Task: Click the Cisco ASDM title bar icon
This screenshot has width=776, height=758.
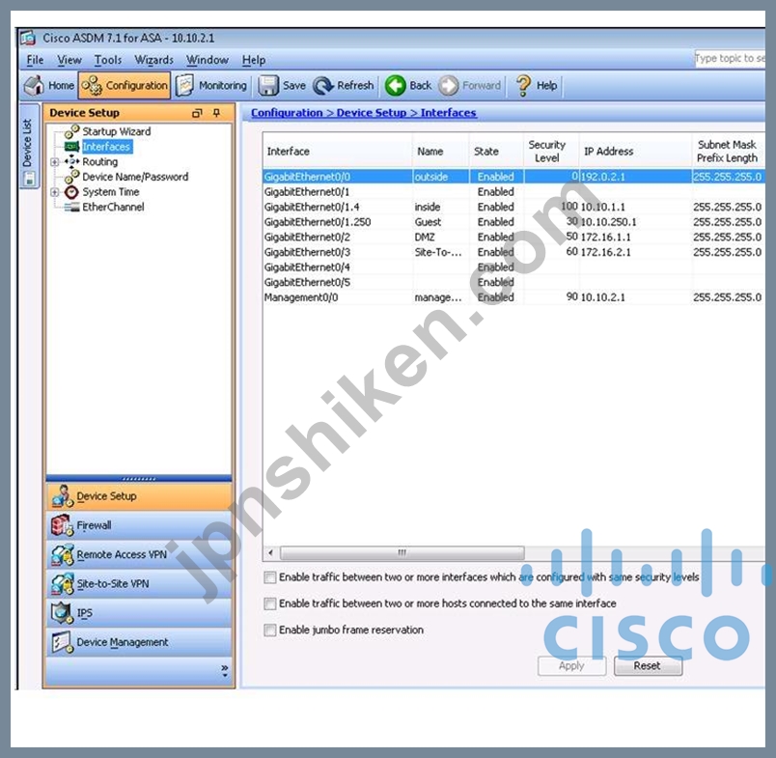Action: 28,38
